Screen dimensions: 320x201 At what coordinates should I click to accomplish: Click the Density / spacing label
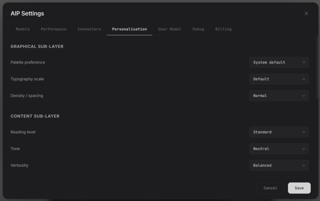(27, 96)
